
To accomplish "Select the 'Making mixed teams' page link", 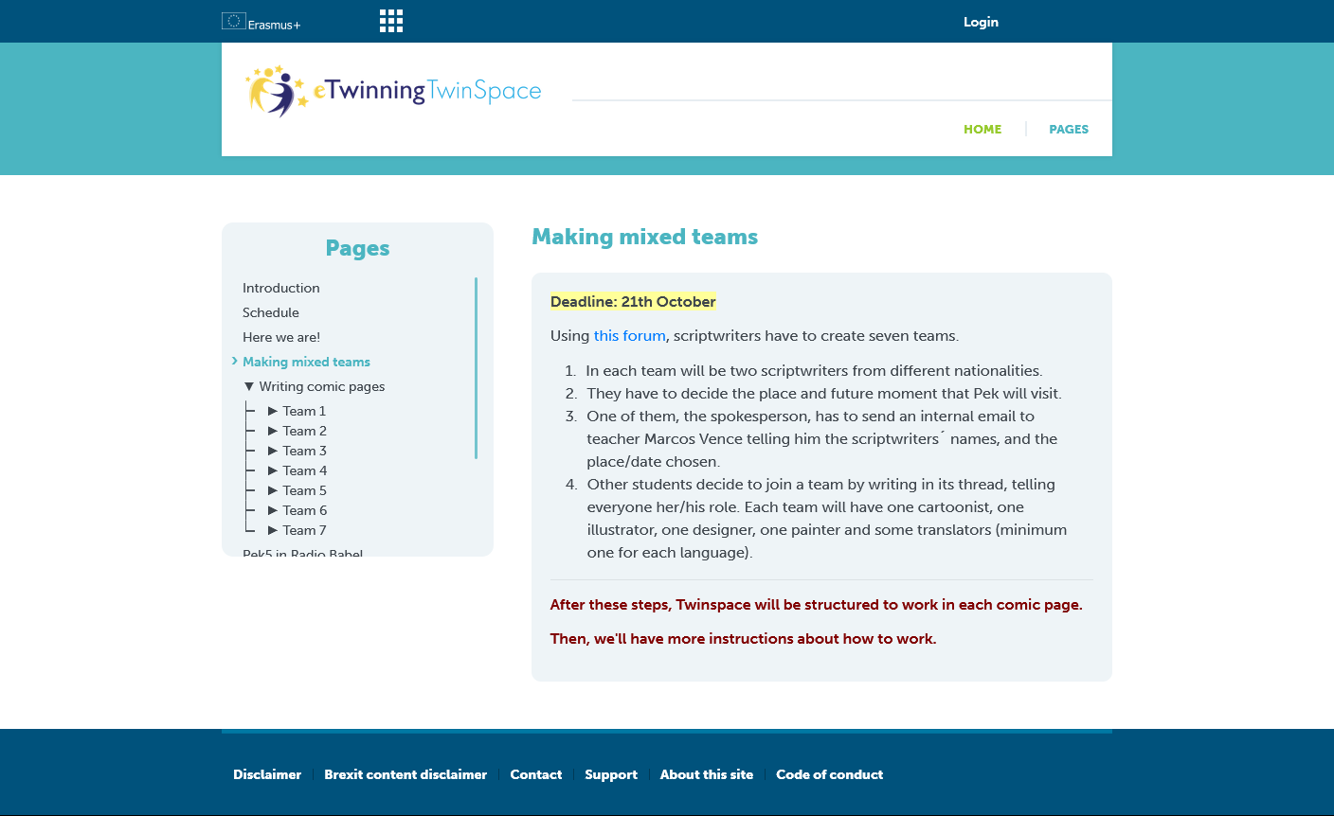I will (306, 362).
